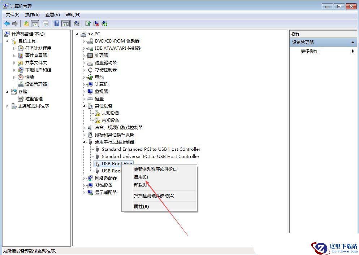Click the blue Help question mark icon
The width and height of the screenshot is (359, 255).
click(57, 24)
